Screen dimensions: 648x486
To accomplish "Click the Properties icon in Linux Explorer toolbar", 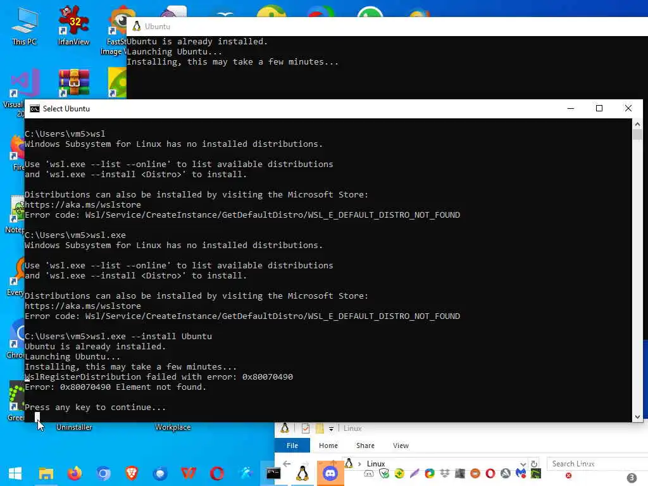I will tap(306, 428).
